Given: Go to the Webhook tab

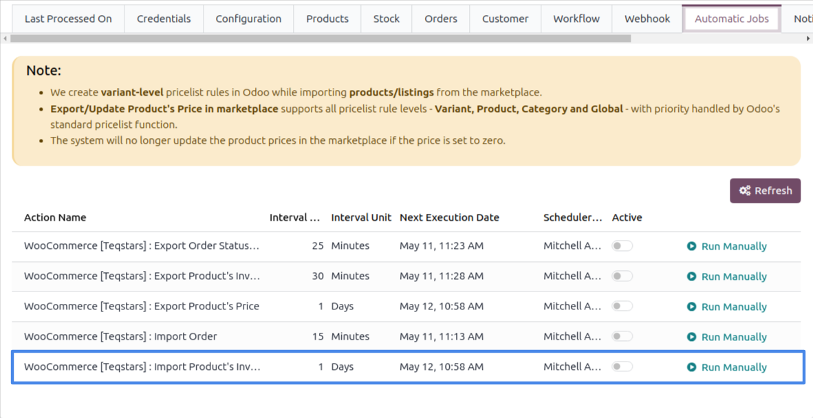Looking at the screenshot, I should [x=647, y=19].
